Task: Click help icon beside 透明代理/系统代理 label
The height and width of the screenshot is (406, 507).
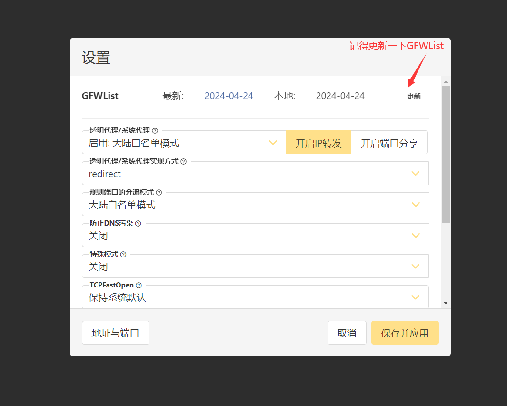Action: point(155,130)
